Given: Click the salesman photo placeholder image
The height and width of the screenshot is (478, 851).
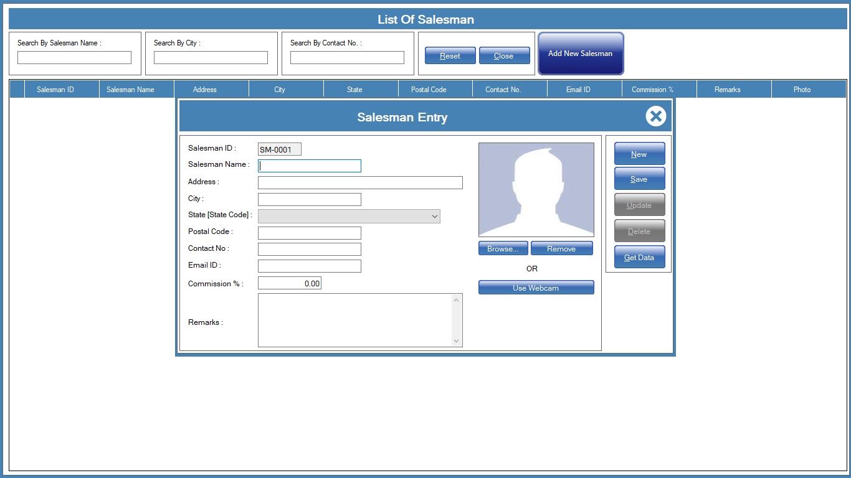Looking at the screenshot, I should click(536, 189).
